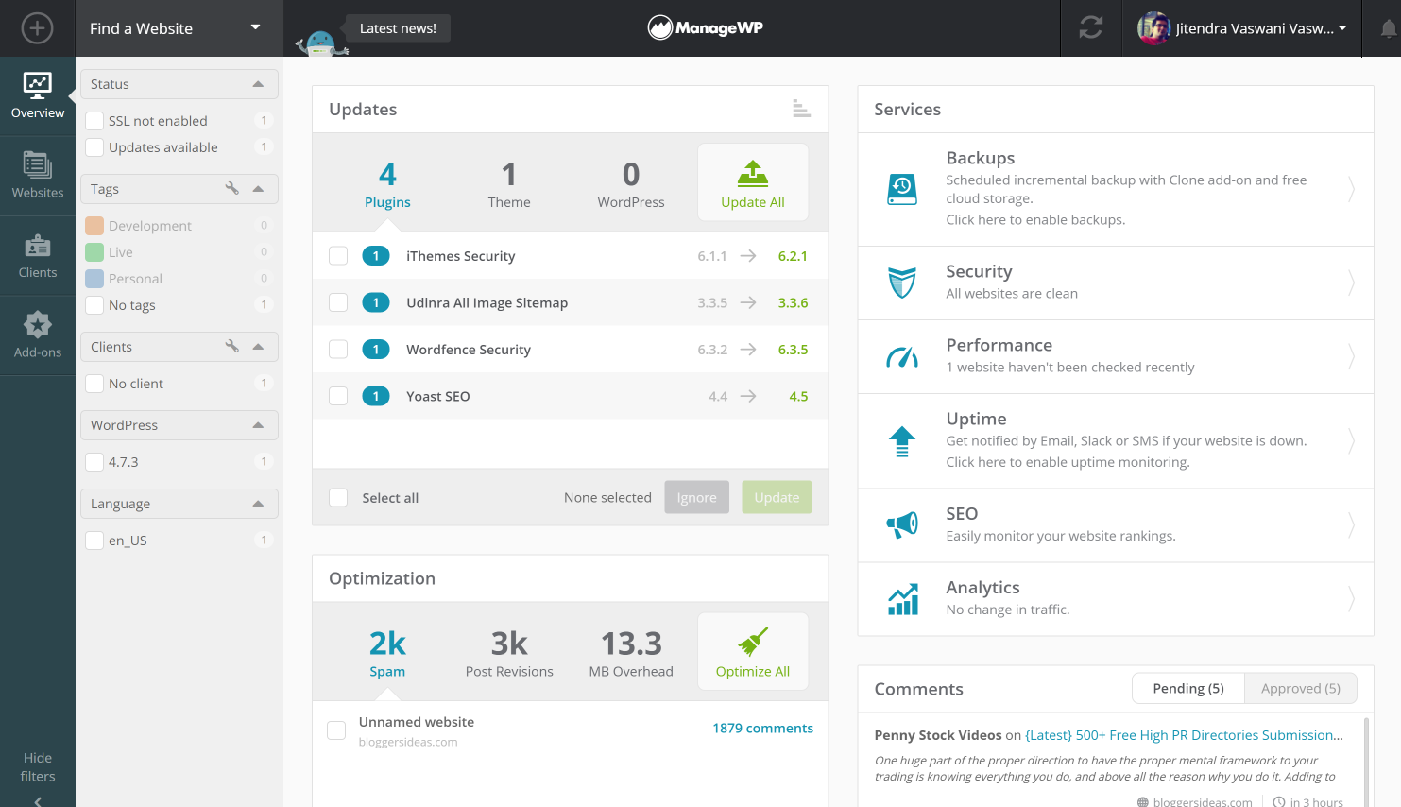Open the Tags edit wrench icon
Screen dimensions: 1401x807
(232, 189)
